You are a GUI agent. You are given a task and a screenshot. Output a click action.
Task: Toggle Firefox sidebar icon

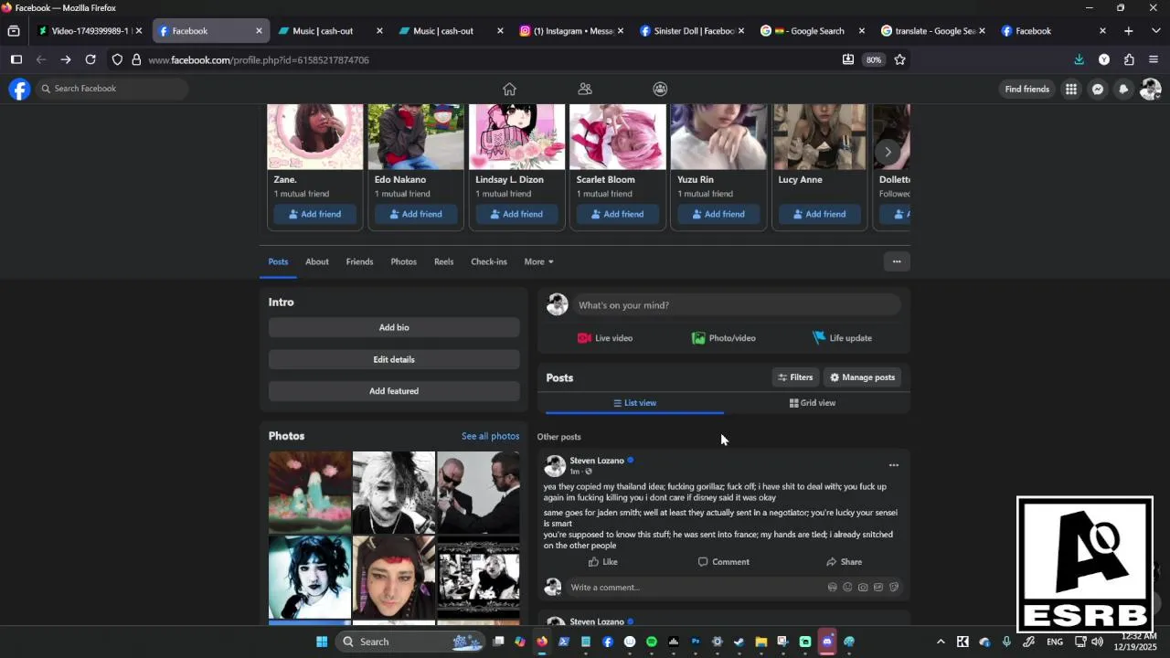click(x=16, y=59)
